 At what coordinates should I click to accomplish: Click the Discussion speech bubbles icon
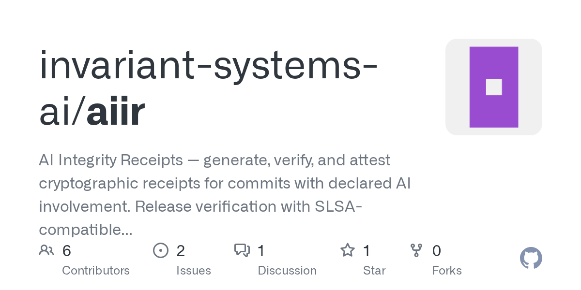(x=242, y=250)
